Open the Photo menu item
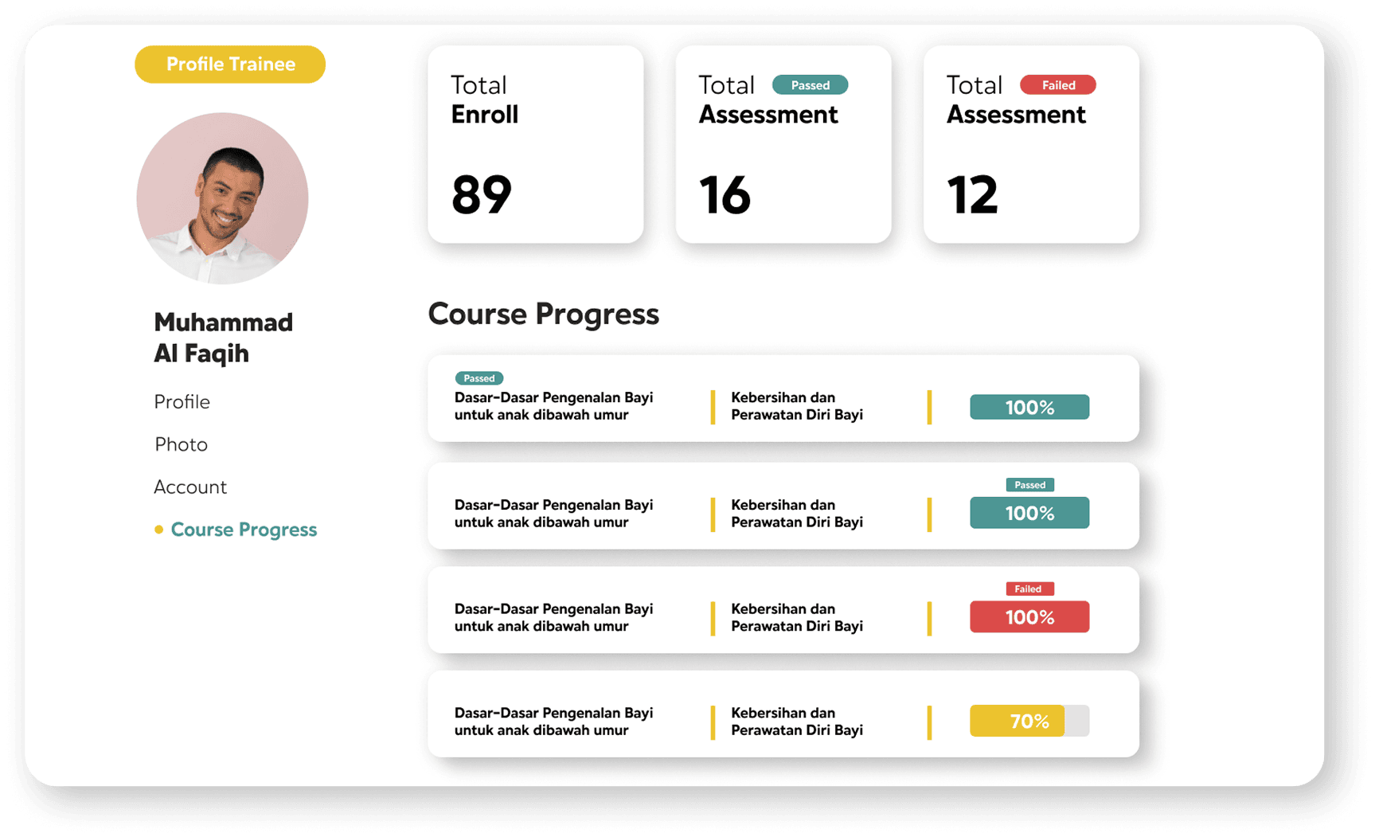Viewport: 1375px width, 837px height. [181, 444]
